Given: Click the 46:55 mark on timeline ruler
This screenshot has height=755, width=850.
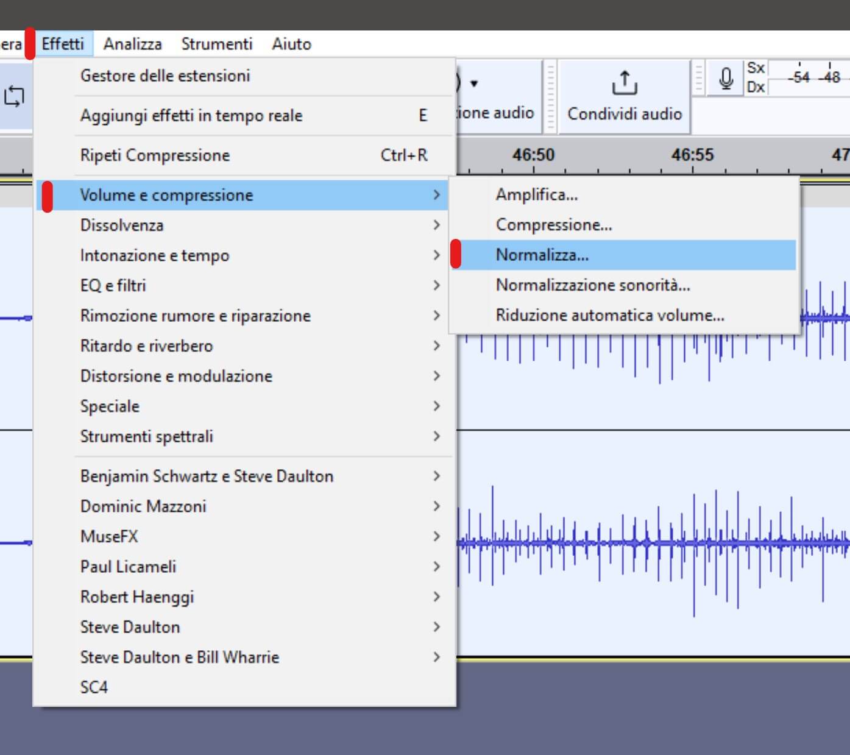Looking at the screenshot, I should (x=692, y=155).
